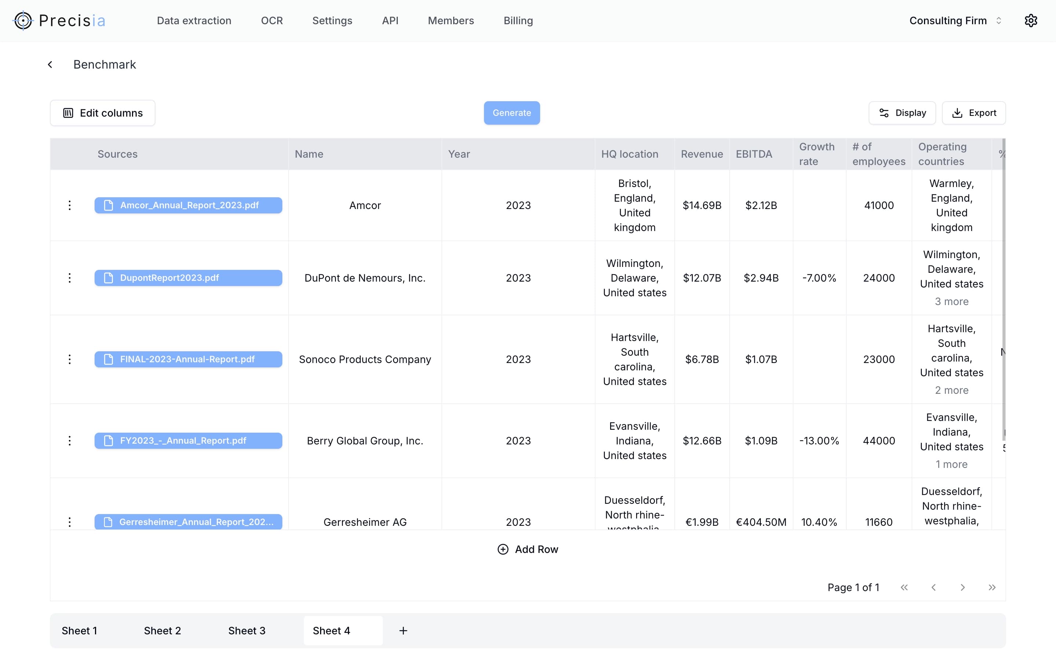Viewport: 1056px width, 660px height.
Task: Open the settings gear in the top bar
Action: [x=1031, y=21]
